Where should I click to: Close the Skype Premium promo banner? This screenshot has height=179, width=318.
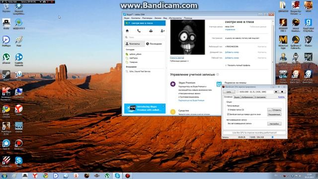click(163, 106)
